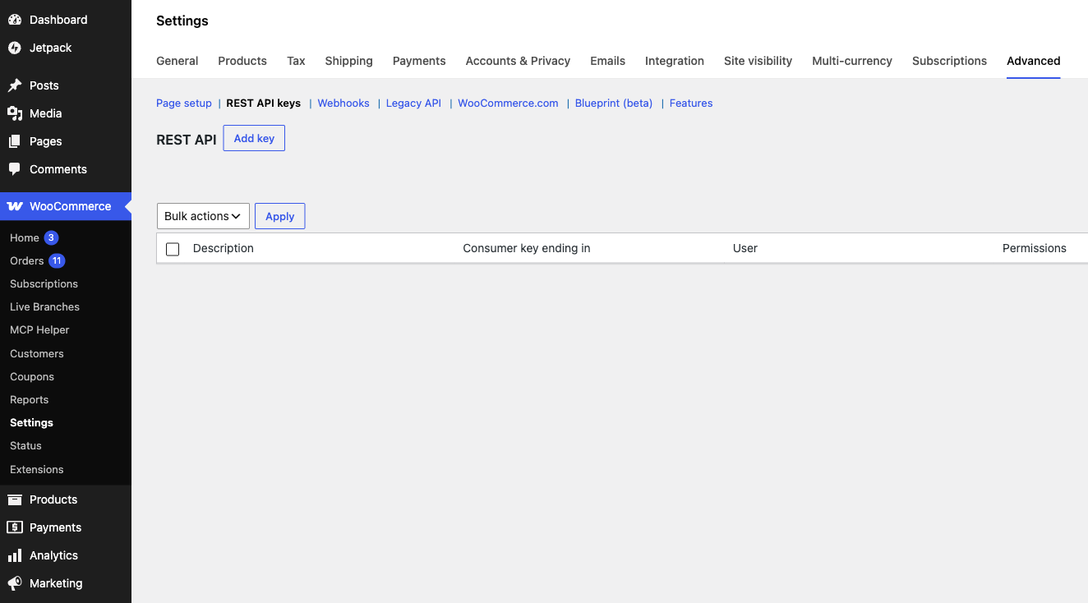
Task: Open Media in the sidebar
Action: click(x=46, y=113)
